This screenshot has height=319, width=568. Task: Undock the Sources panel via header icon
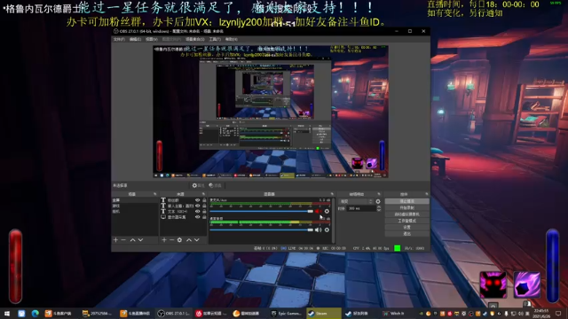click(x=203, y=194)
